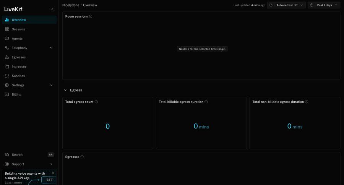The image size is (344, 185).
Task: Collapse the sidebar with the arrow icon
Action: tap(52, 9)
